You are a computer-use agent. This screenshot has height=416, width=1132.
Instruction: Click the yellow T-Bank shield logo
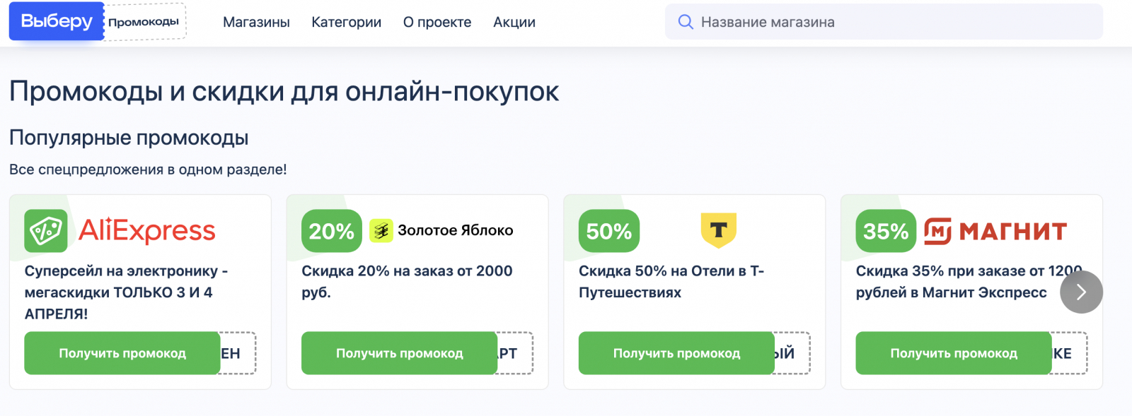point(718,230)
